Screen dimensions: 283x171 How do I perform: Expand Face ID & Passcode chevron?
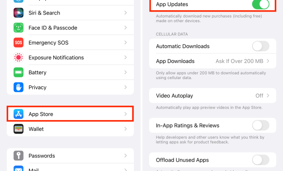coord(126,28)
